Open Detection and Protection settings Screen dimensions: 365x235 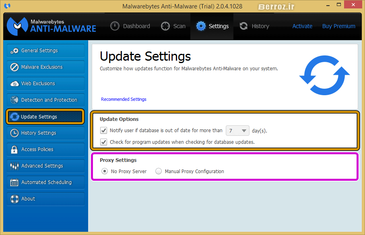coord(45,100)
